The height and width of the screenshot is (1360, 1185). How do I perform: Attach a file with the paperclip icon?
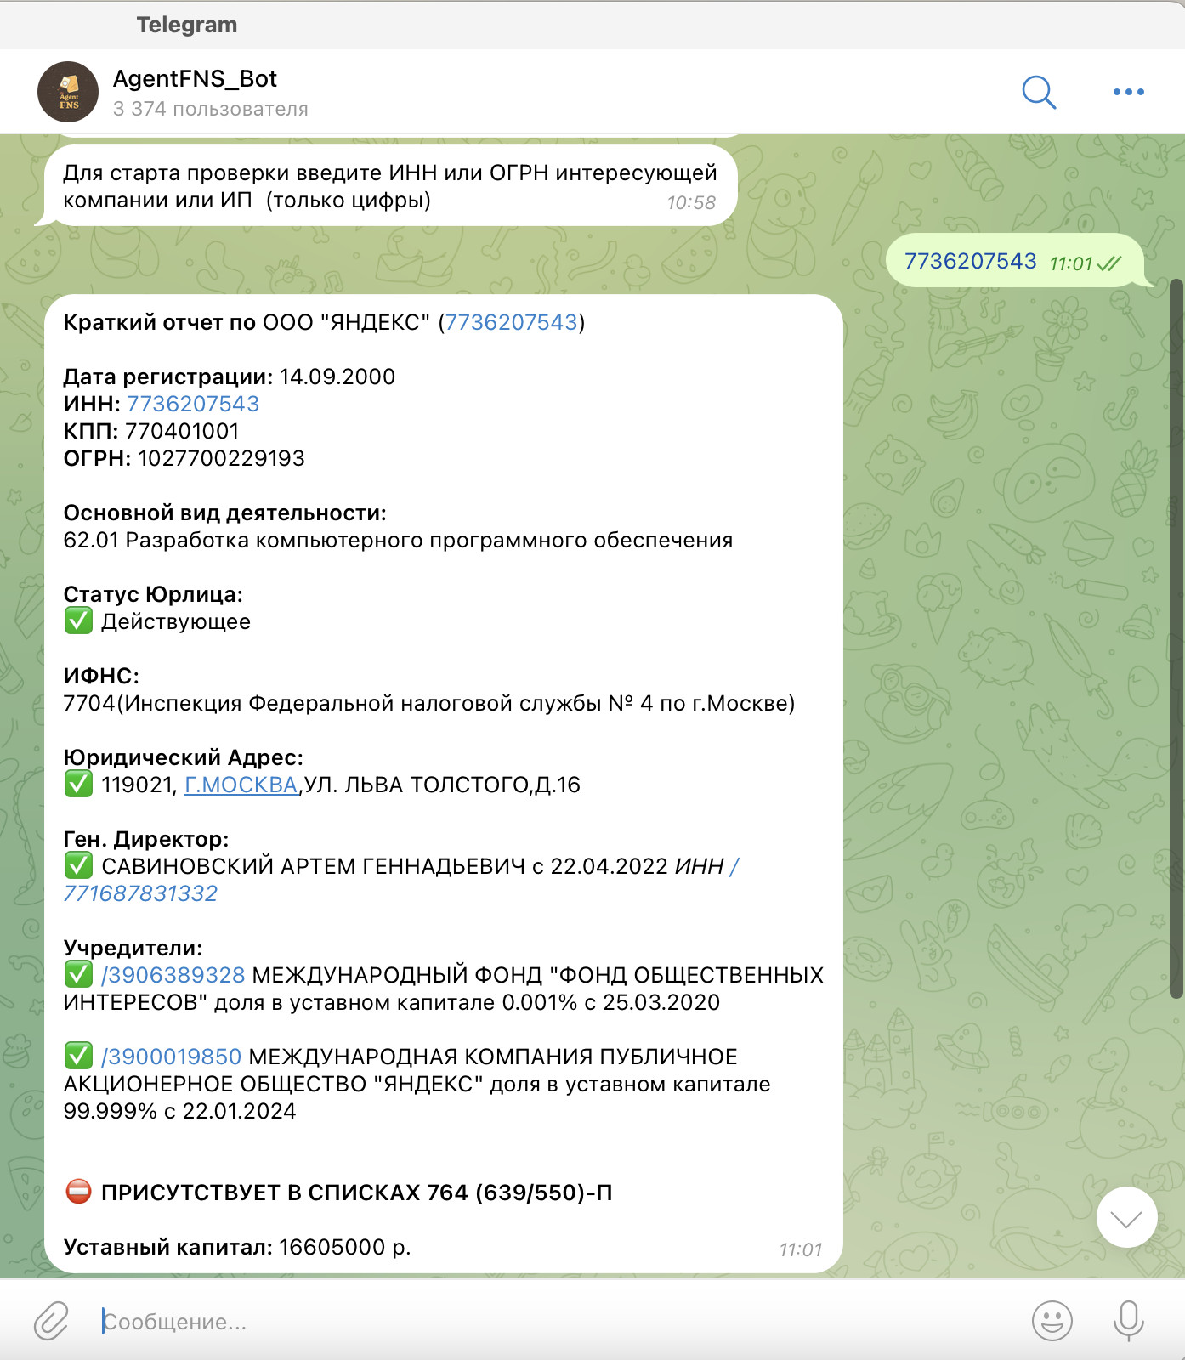[x=51, y=1322]
